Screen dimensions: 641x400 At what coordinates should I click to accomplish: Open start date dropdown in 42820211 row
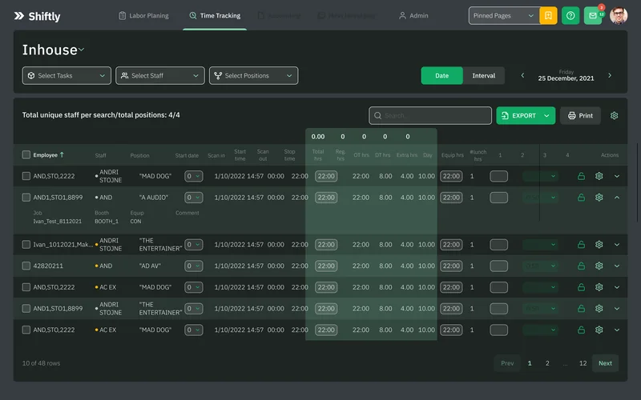pos(194,266)
